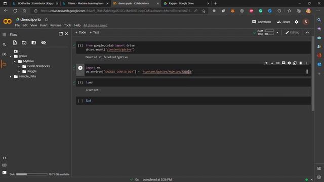Toggle show hidden files eye icon
The width and height of the screenshot is (324, 182).
(x=44, y=42)
